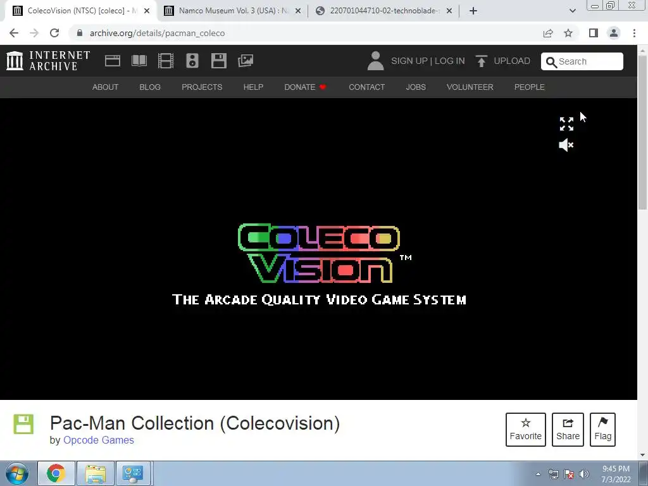This screenshot has height=486, width=648.
Task: Click the Chrome taskbar icon
Action: click(56, 473)
